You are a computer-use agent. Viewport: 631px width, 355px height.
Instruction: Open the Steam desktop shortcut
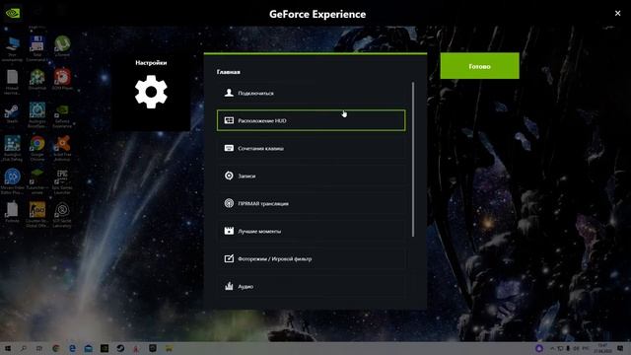point(12,114)
